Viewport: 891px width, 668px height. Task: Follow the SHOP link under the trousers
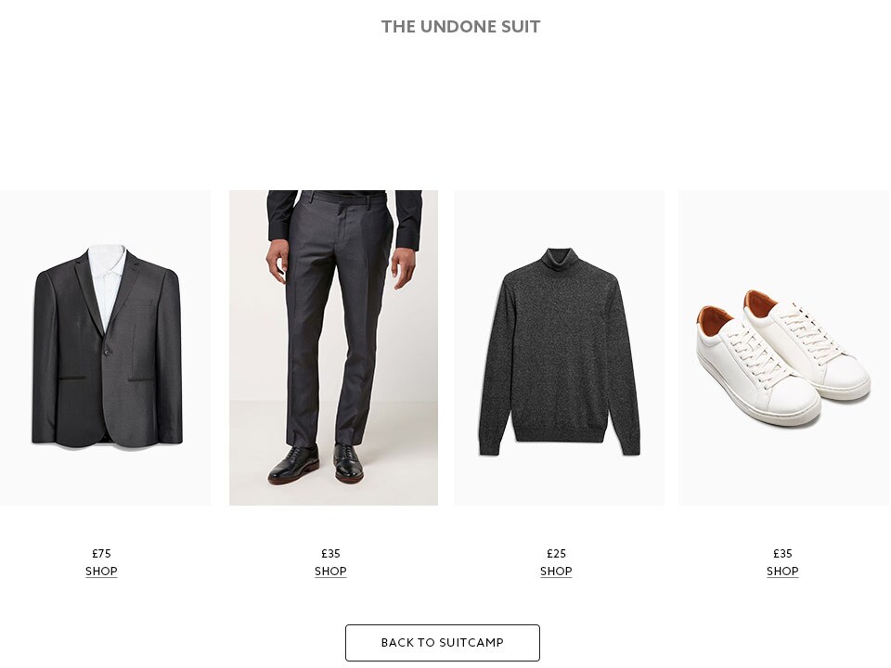[x=330, y=571]
